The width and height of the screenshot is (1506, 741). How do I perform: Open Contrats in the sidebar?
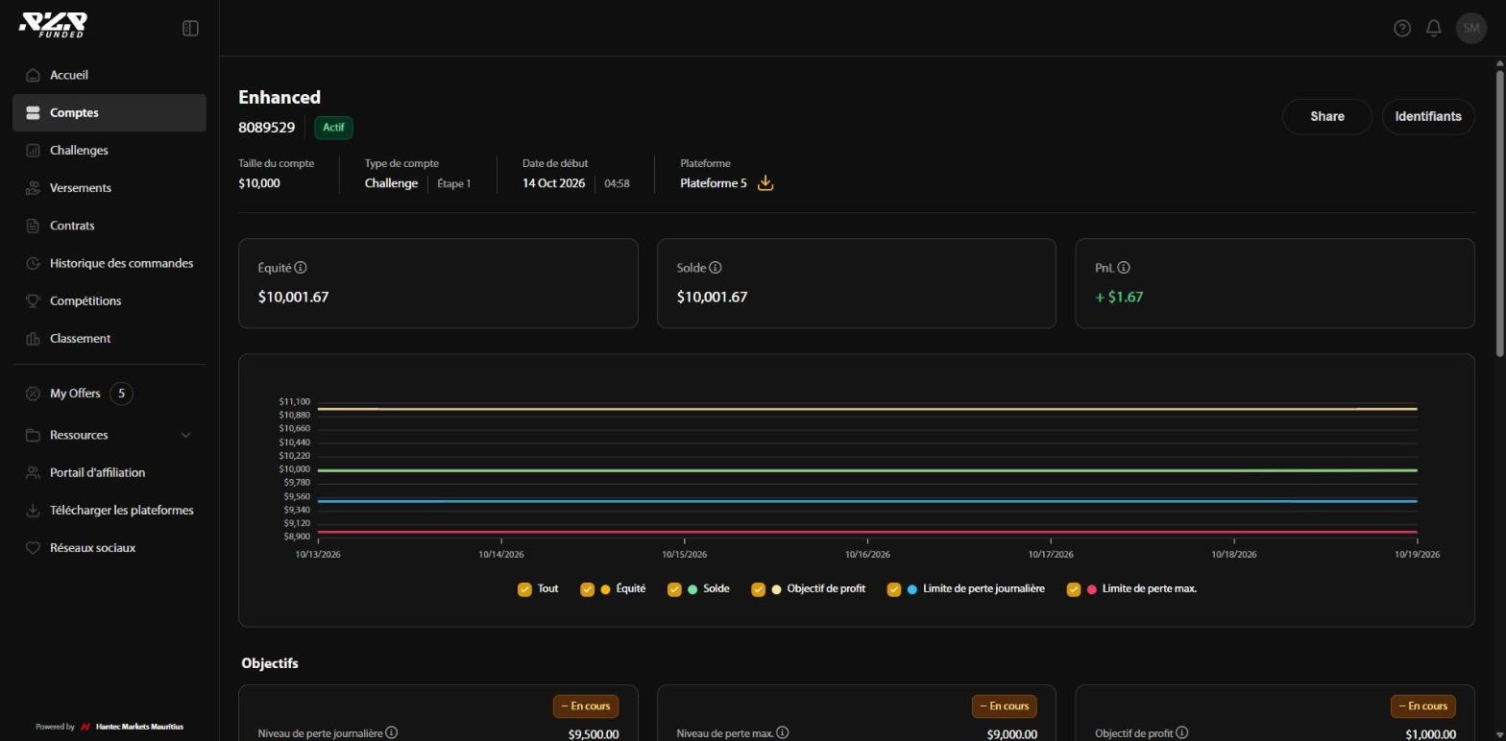[x=109, y=226]
